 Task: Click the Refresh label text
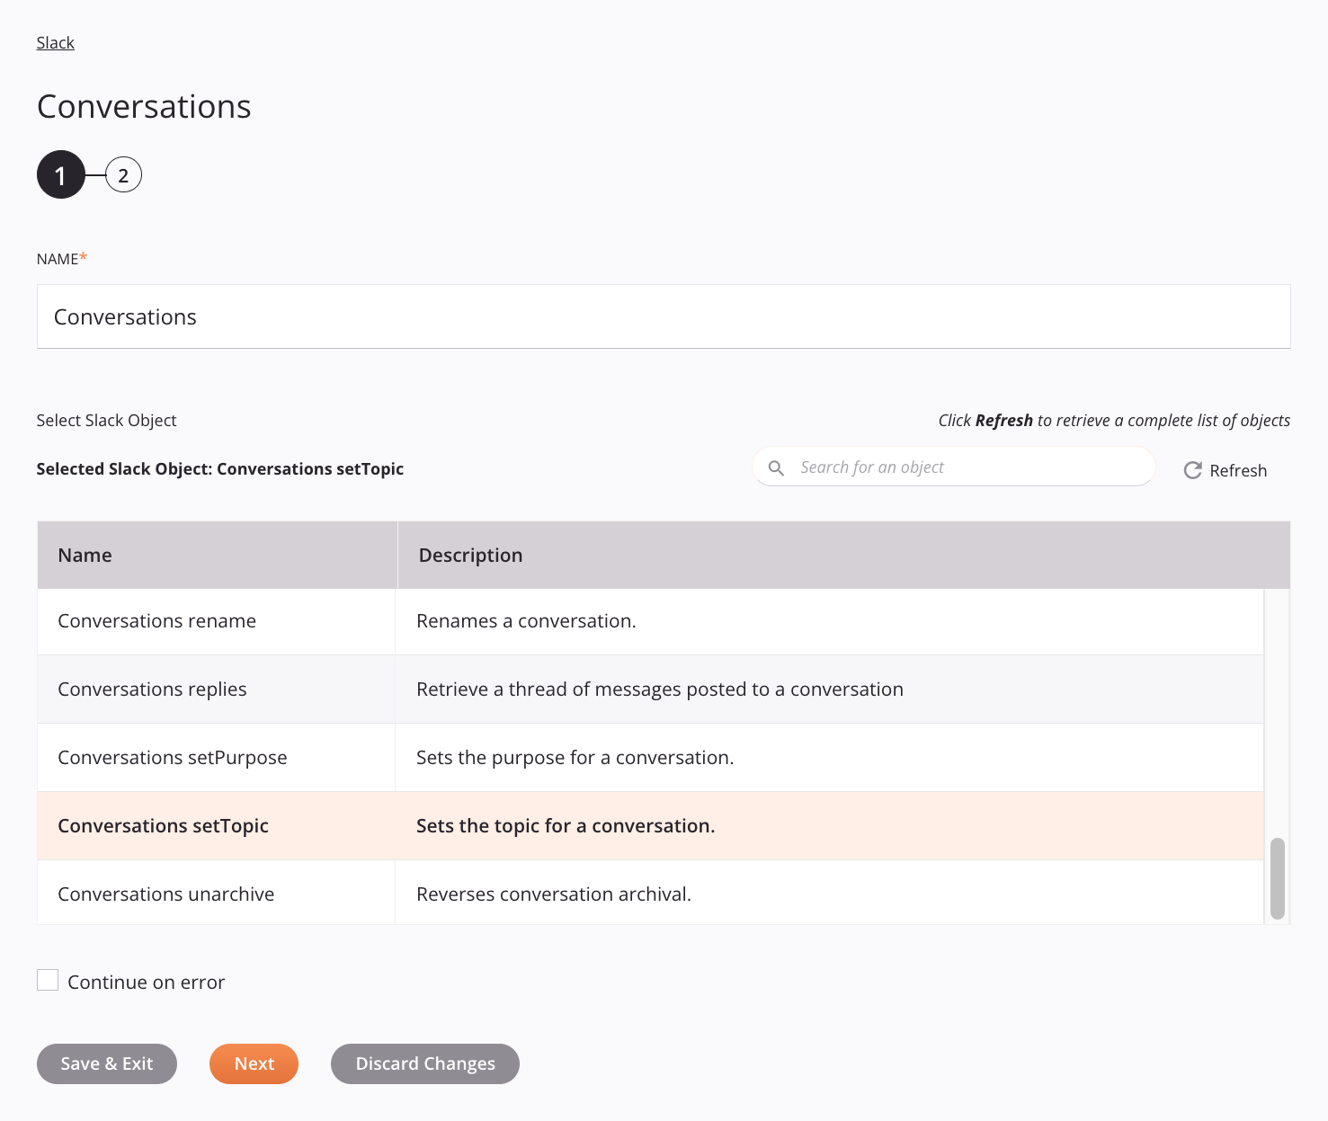(x=1238, y=470)
